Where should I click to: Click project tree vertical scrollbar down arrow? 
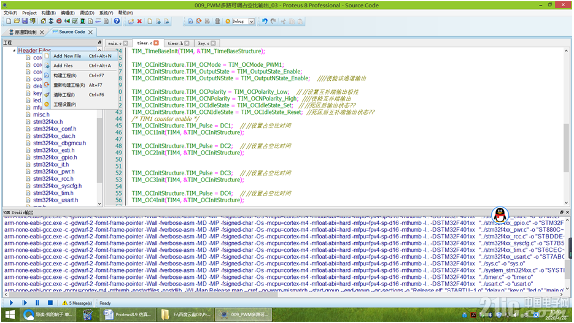99,203
